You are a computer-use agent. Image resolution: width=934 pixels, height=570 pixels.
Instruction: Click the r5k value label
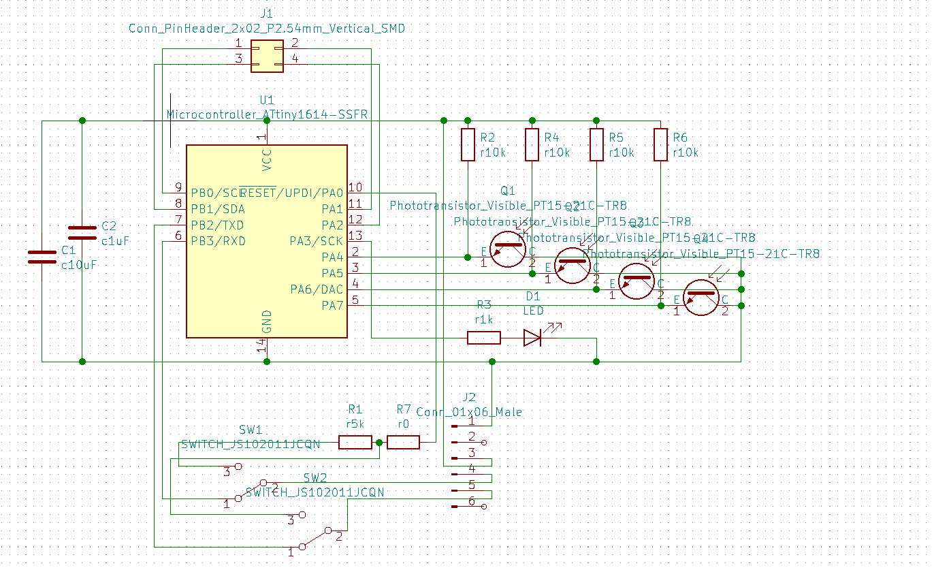355,424
